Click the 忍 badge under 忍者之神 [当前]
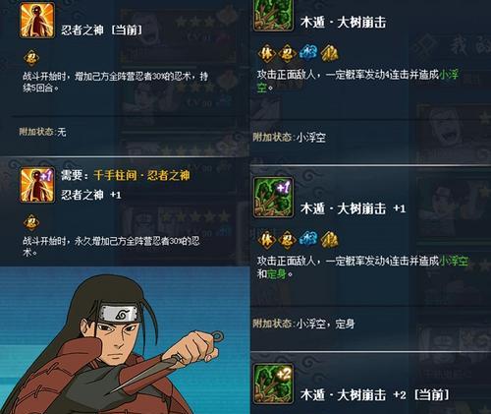 31,59
